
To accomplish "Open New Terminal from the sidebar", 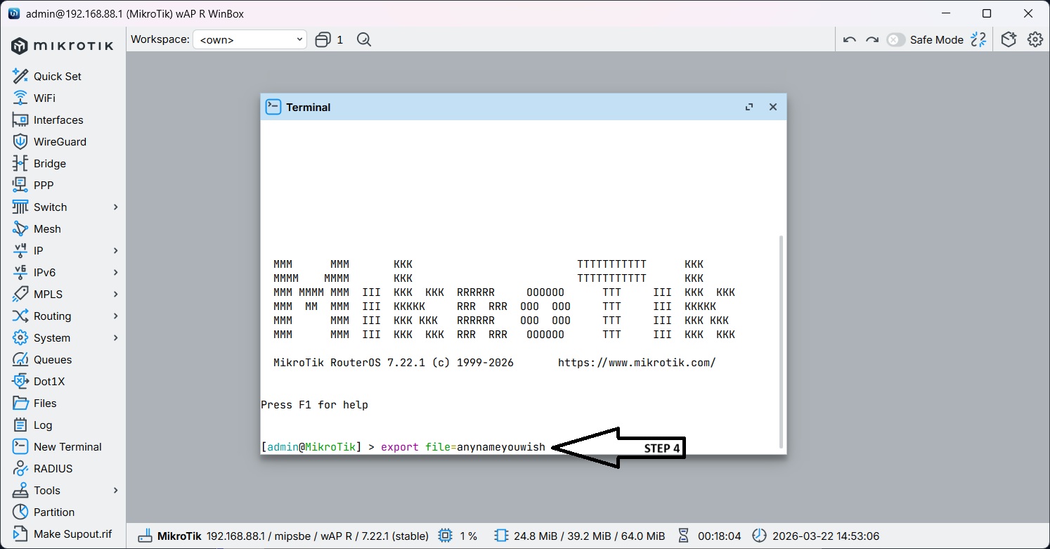I will point(57,446).
